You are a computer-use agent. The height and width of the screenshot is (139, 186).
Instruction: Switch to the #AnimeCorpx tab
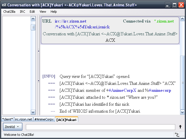tap(44, 119)
